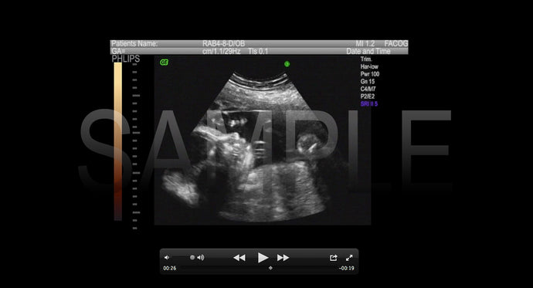Click the TIs 0.1 reading
Screen dimensions: 533x288
point(258,51)
